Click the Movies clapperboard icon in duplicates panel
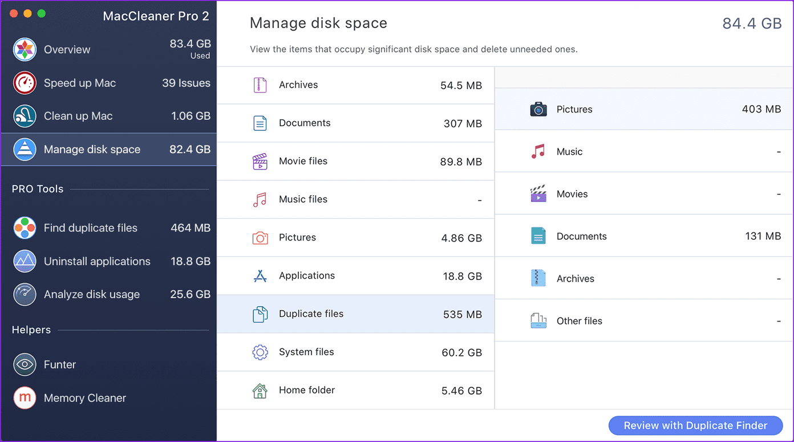This screenshot has height=442, width=794. click(538, 194)
